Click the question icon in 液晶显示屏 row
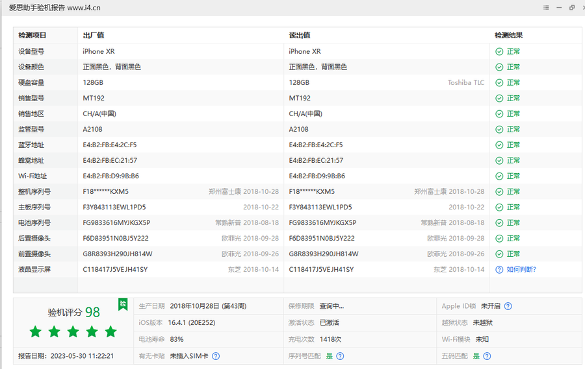This screenshot has height=369, width=585. tap(499, 270)
